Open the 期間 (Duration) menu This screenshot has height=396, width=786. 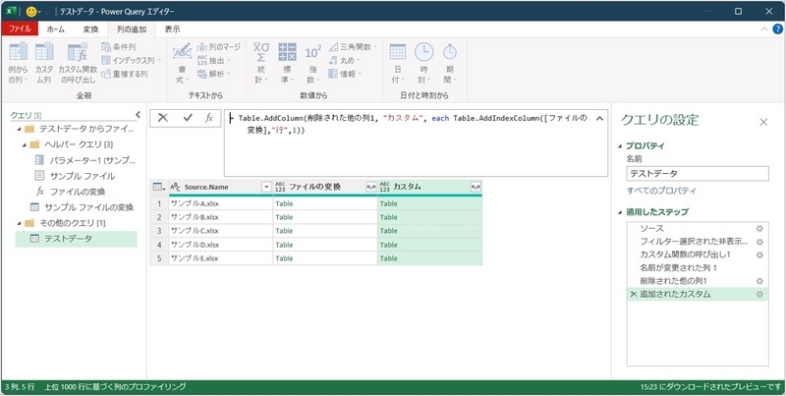[450, 62]
